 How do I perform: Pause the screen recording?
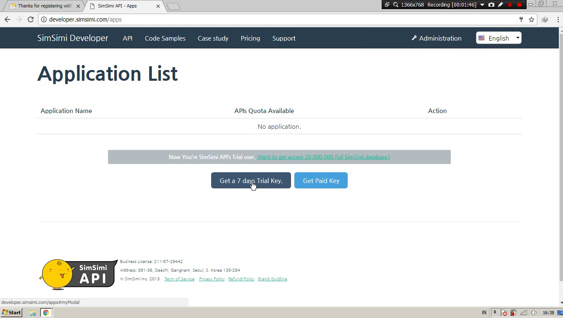click(x=510, y=5)
